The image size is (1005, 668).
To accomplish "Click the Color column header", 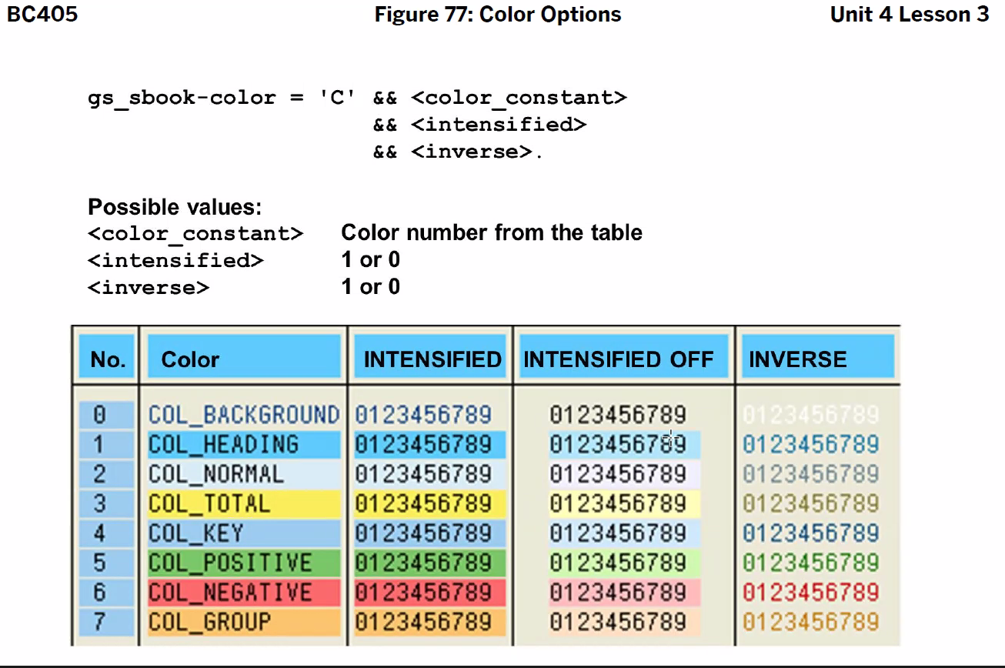I will [x=189, y=359].
